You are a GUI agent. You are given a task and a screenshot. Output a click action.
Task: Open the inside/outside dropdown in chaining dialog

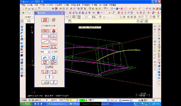point(45,52)
